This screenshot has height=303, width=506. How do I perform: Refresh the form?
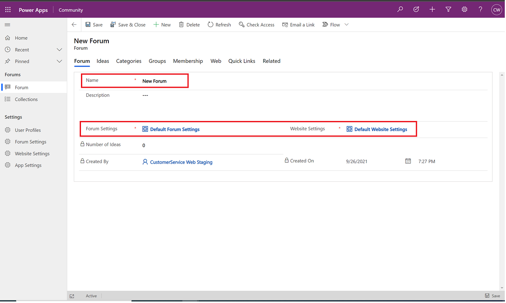point(219,25)
